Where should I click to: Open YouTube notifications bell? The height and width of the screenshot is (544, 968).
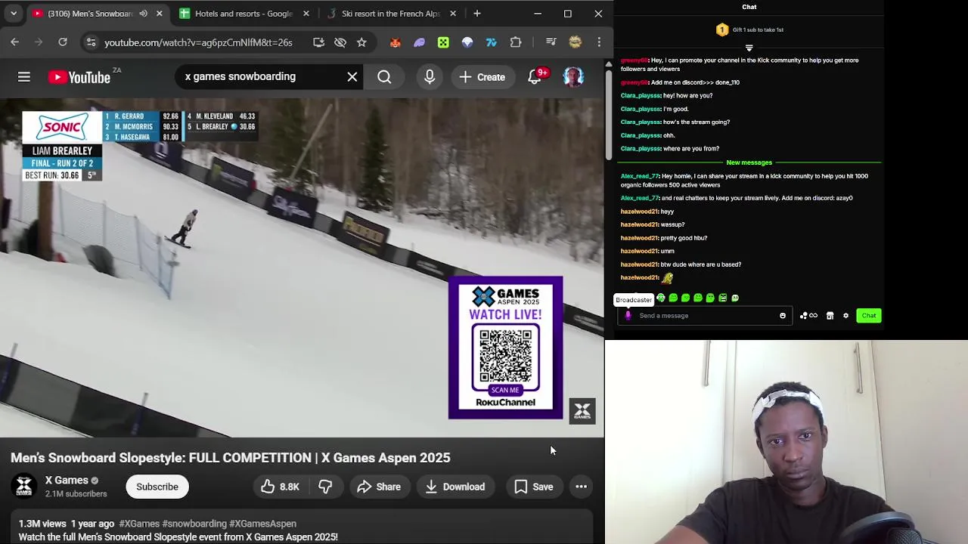tap(535, 76)
